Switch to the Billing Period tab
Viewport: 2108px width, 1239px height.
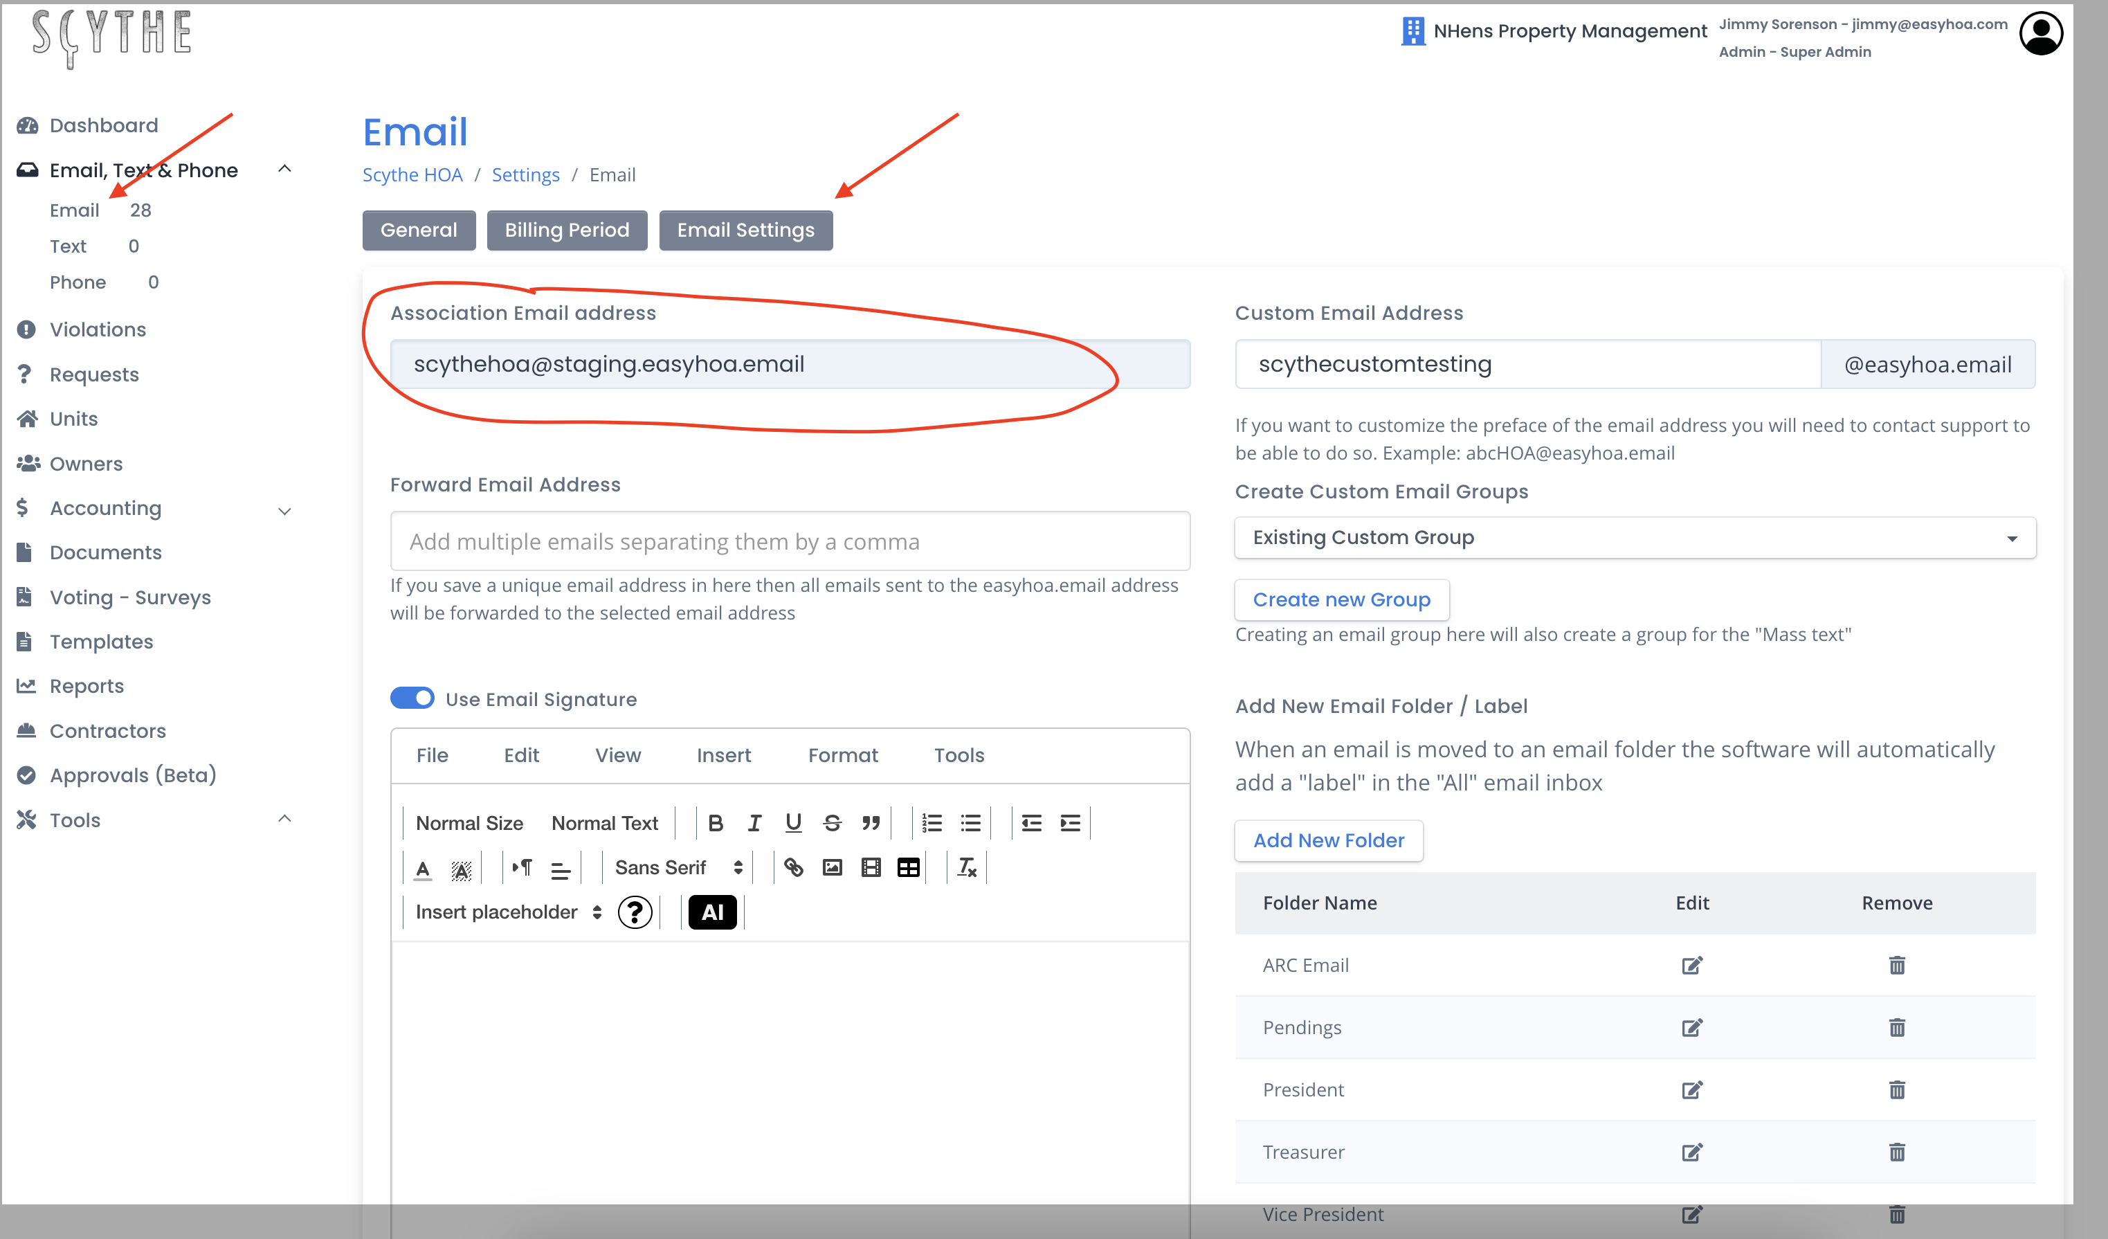567,230
